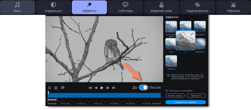Mute the preview audio
The image size is (251, 110).
point(63,88)
